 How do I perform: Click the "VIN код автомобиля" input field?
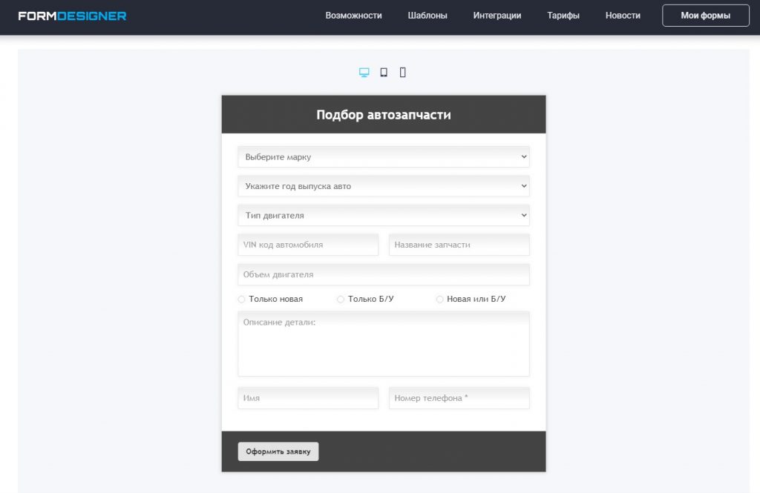pyautogui.click(x=308, y=245)
